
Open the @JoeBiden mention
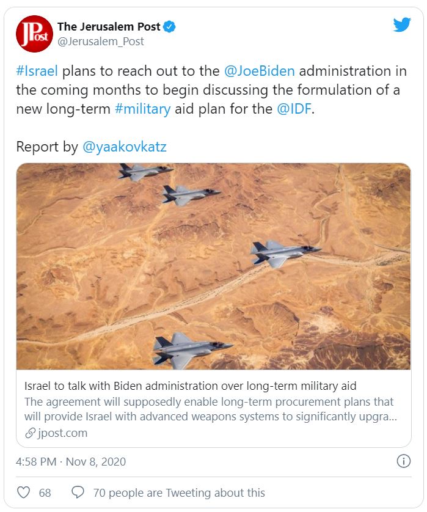260,70
